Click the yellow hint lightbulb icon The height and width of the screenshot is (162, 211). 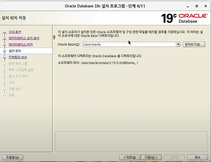tap(54, 37)
